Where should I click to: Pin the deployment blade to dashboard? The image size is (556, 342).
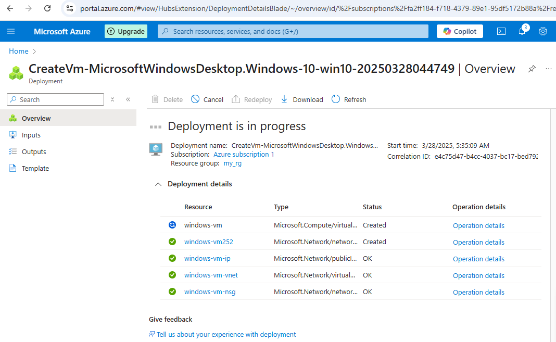(x=532, y=69)
